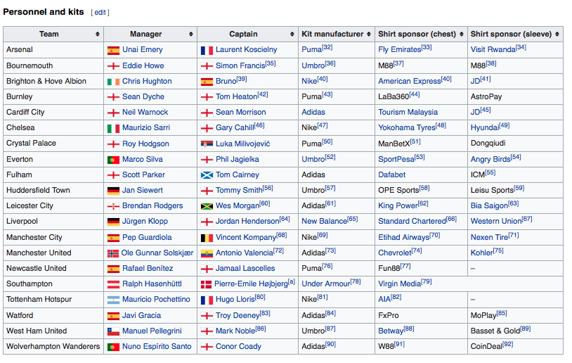Image resolution: width=572 pixels, height=363 pixels.
Task: Click the Scotland flag beside Tom Cairney
Action: 207,175
